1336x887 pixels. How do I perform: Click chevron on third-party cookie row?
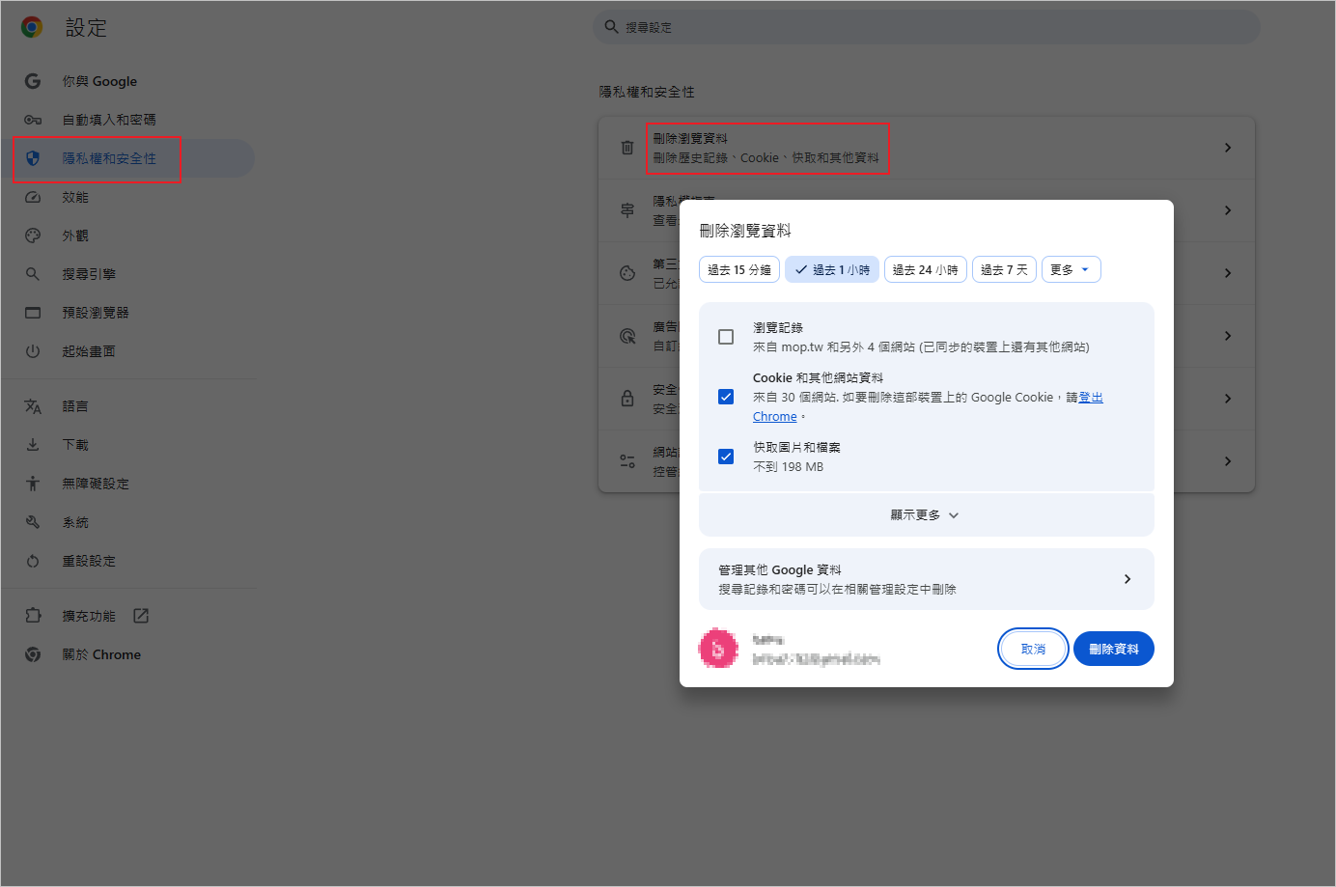point(1228,273)
